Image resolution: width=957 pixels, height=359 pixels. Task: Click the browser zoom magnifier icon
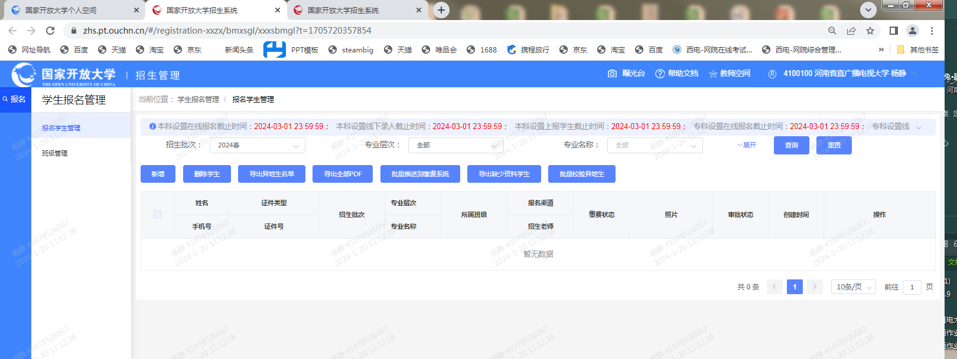tap(832, 31)
